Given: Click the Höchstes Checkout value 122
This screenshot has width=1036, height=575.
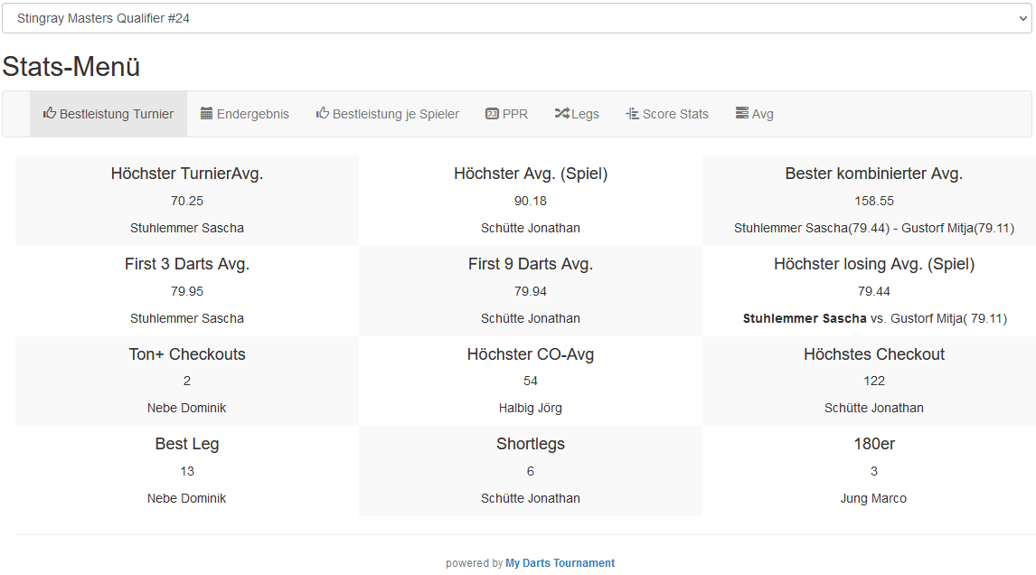Looking at the screenshot, I should (x=874, y=381).
